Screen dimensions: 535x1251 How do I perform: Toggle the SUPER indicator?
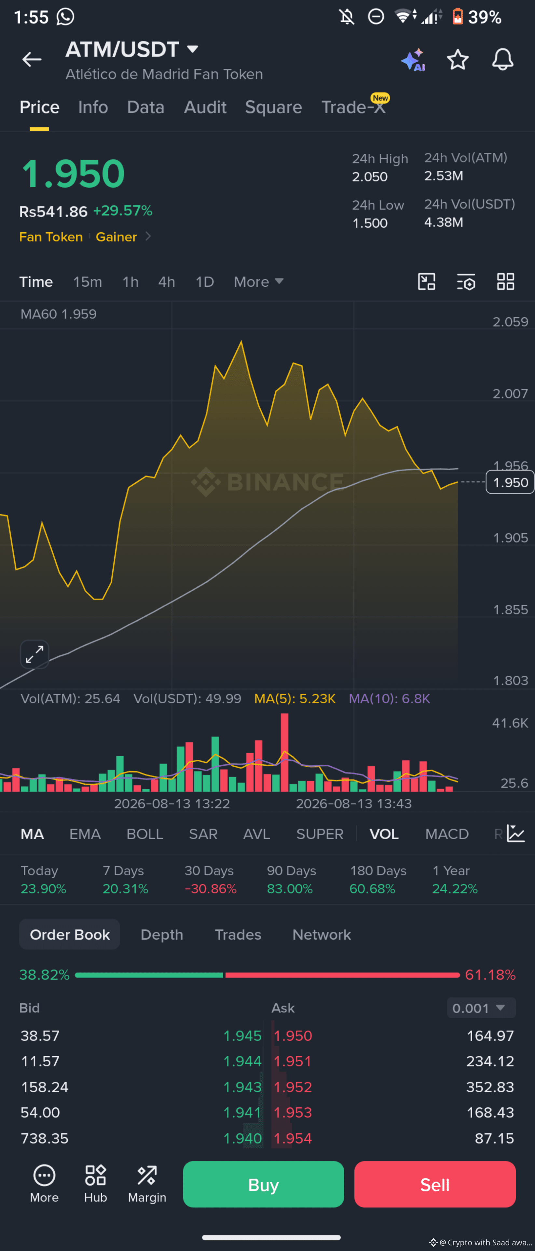coord(320,834)
